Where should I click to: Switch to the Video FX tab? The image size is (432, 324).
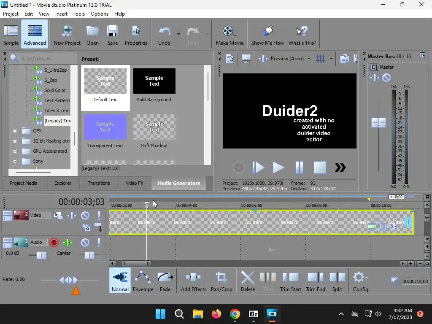135,183
